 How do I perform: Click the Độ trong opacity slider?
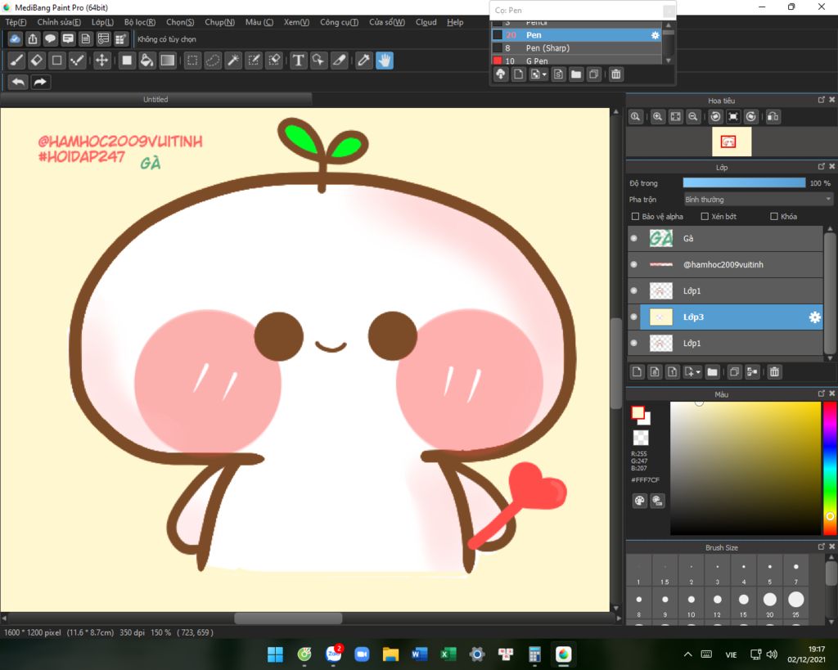744,182
